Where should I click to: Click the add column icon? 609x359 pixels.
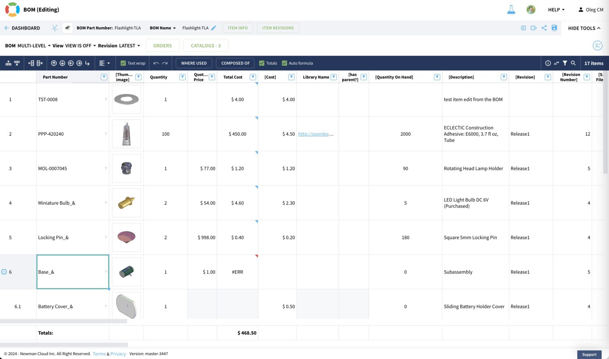click(x=31, y=63)
